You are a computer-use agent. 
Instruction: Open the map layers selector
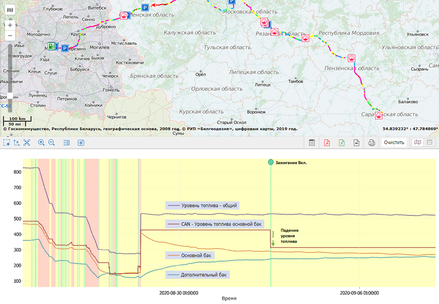click(10, 10)
